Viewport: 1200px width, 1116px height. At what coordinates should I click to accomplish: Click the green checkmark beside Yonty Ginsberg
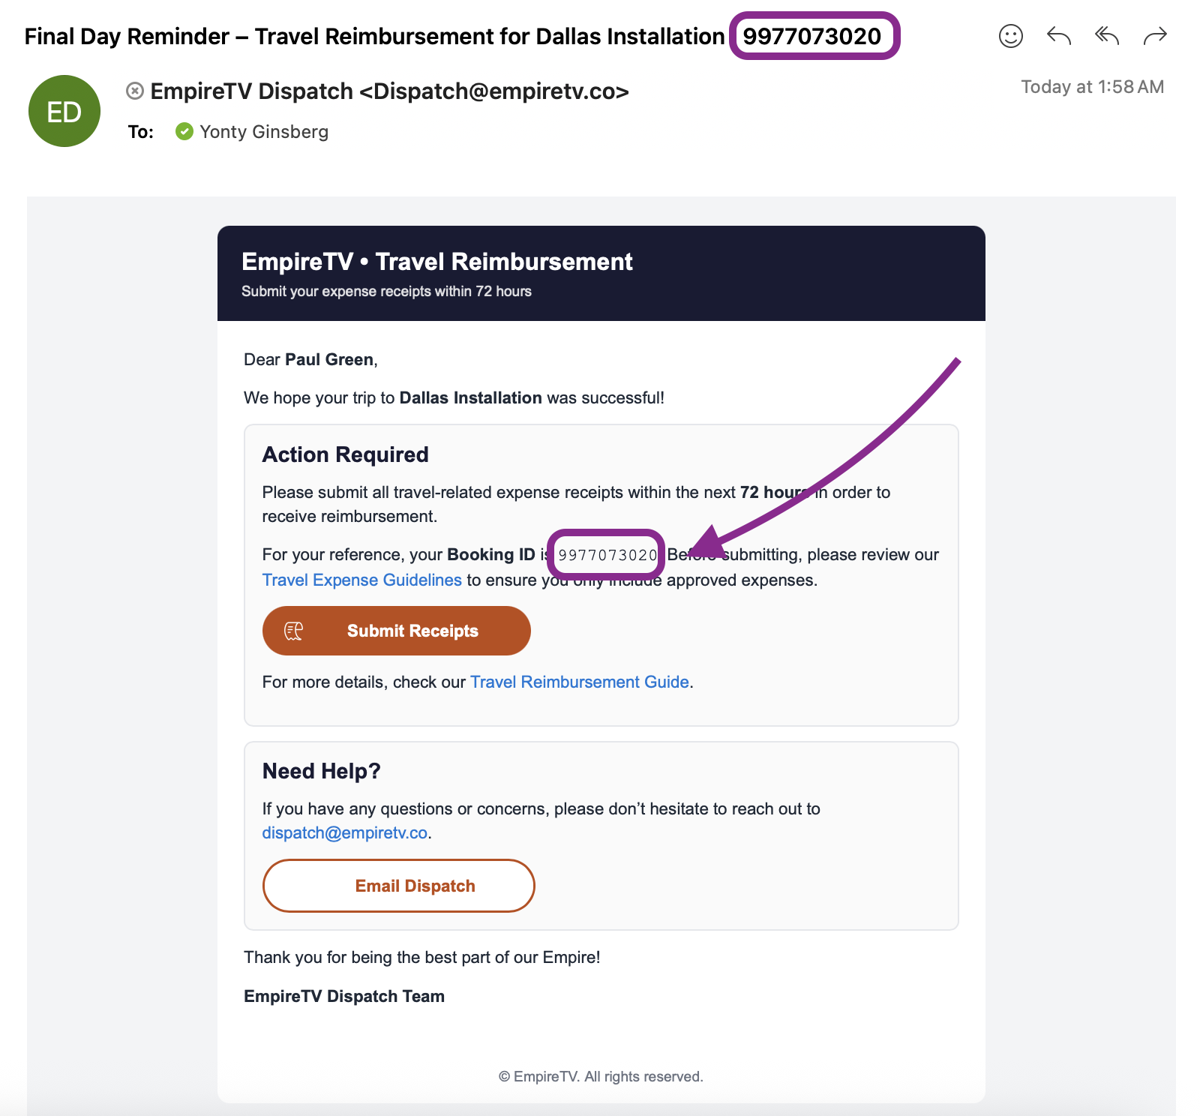coord(184,132)
